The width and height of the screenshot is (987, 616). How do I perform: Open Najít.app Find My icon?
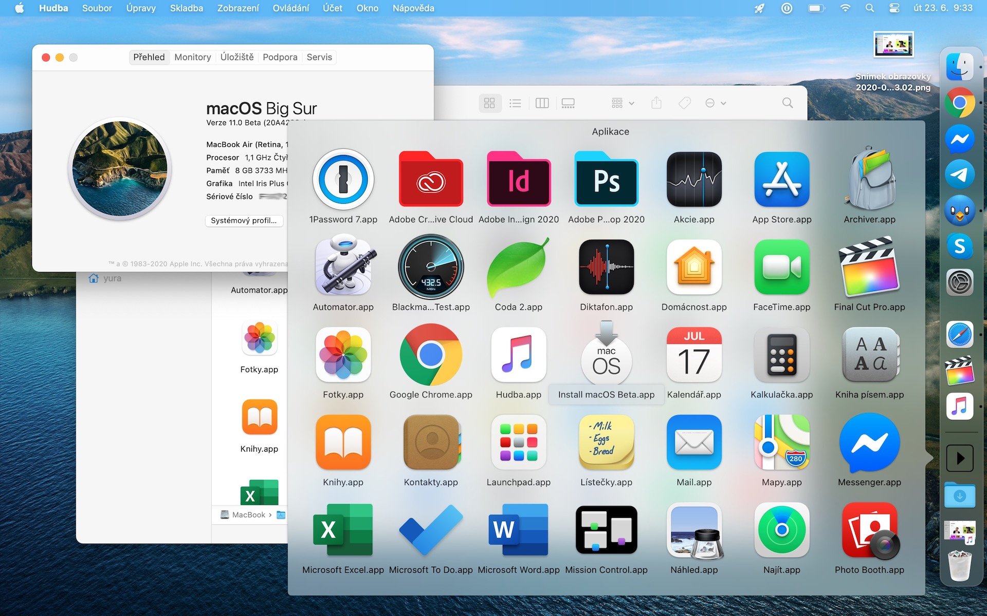click(782, 530)
